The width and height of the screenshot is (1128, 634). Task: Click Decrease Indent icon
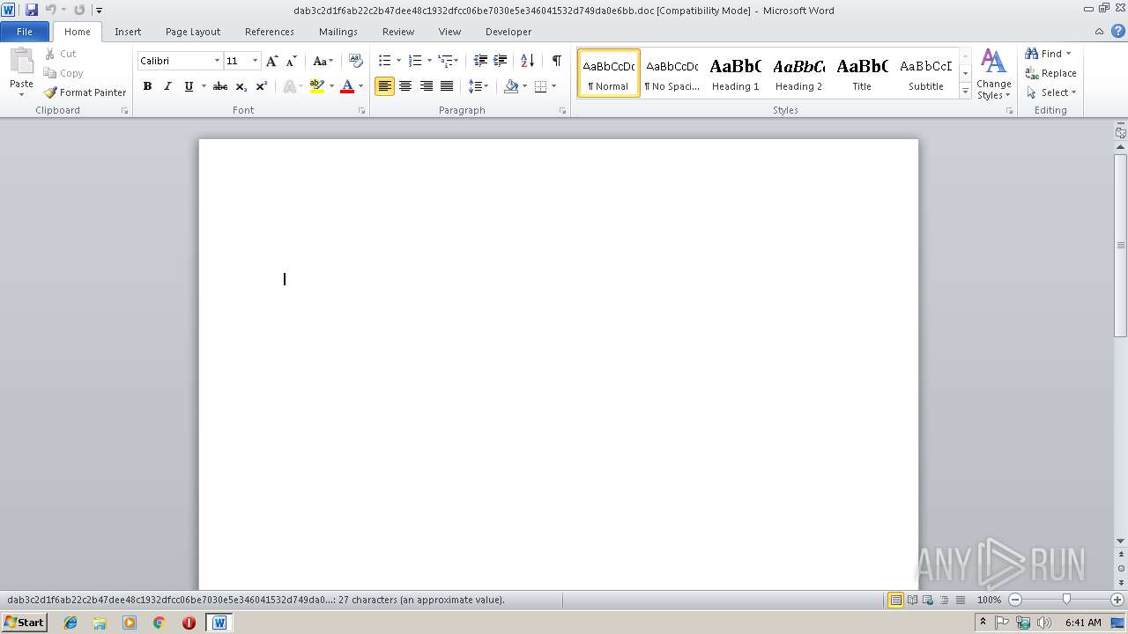coord(480,61)
